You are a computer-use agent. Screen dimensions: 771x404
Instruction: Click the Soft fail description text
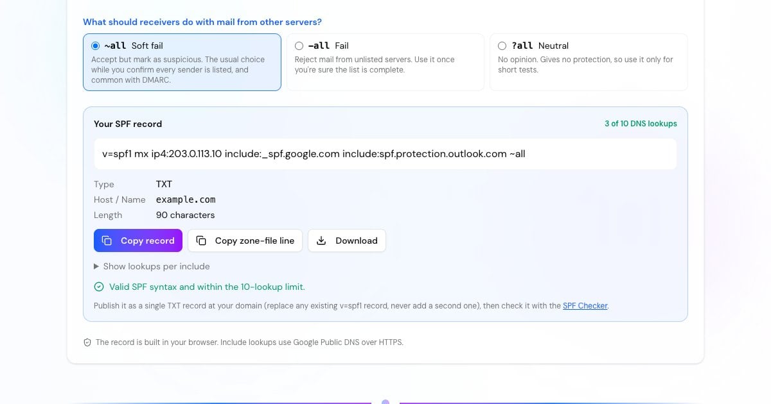[x=178, y=70]
